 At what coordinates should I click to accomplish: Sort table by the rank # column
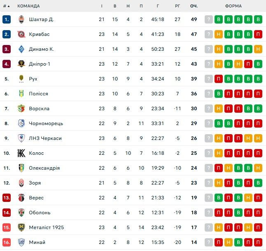[6, 6]
